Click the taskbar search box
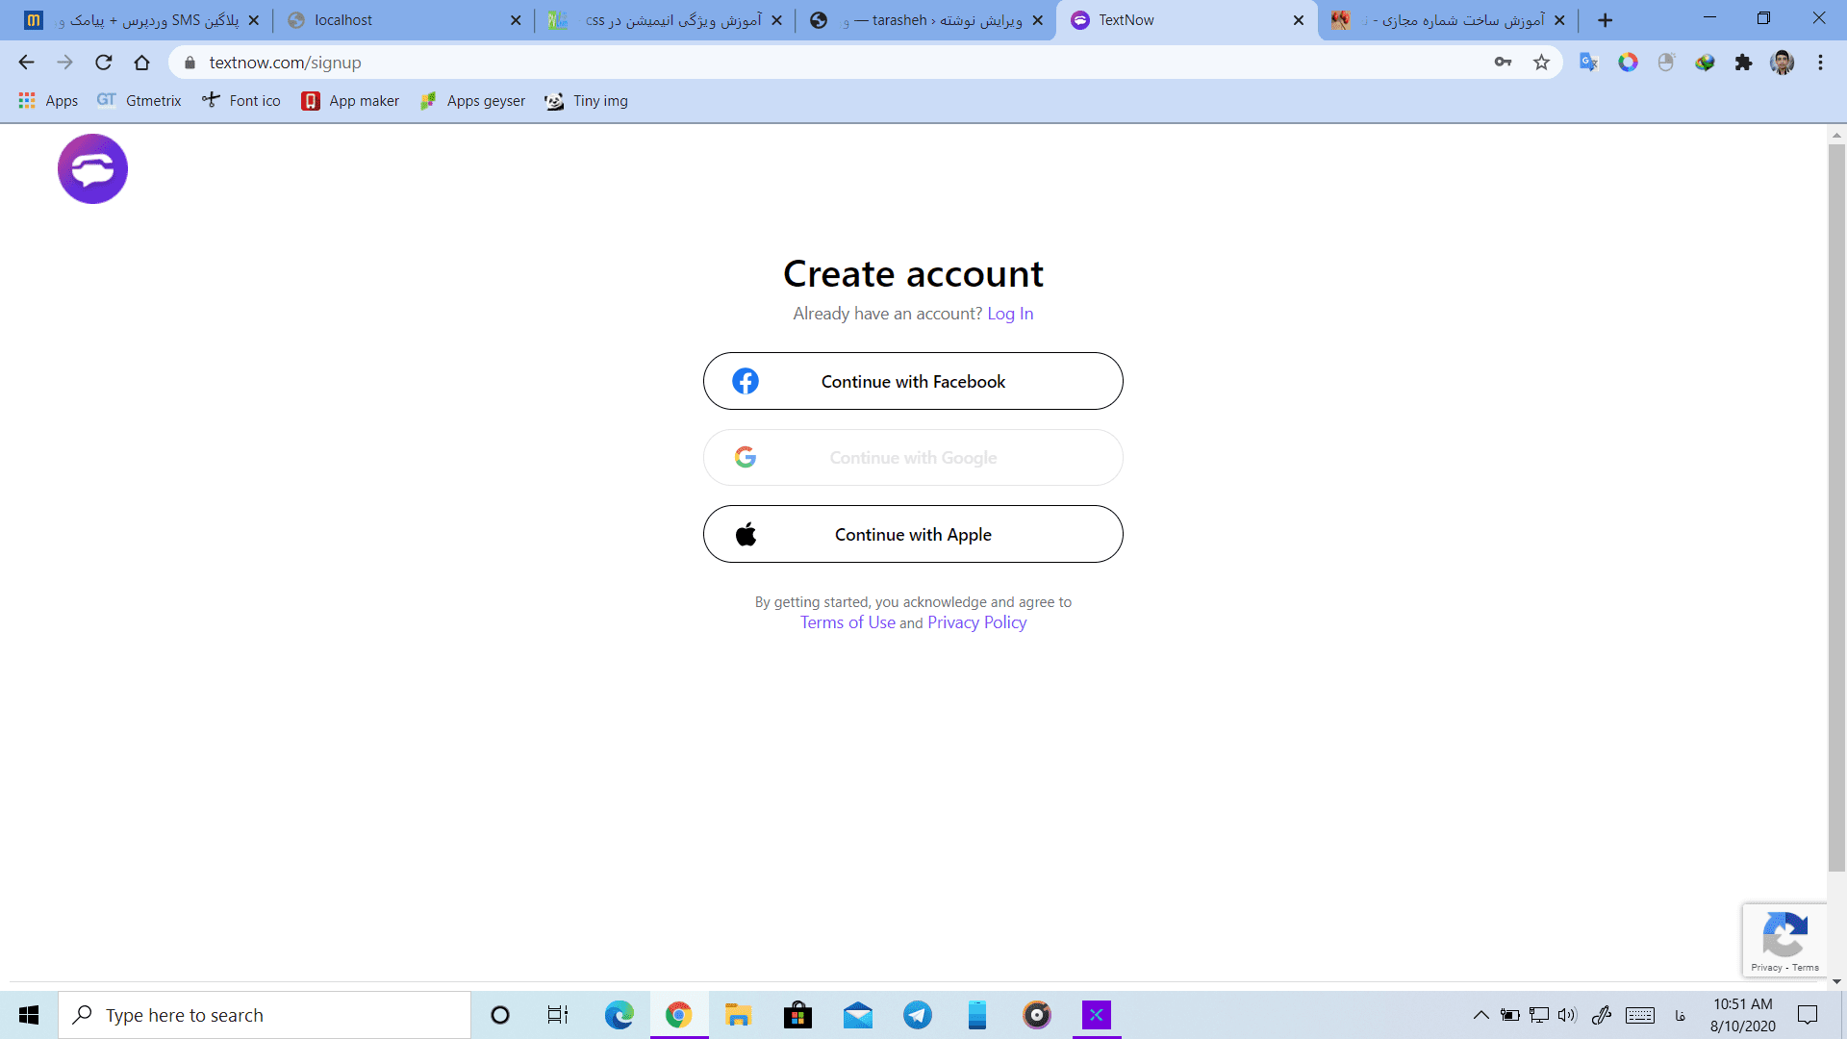This screenshot has width=1847, height=1039. 265,1015
